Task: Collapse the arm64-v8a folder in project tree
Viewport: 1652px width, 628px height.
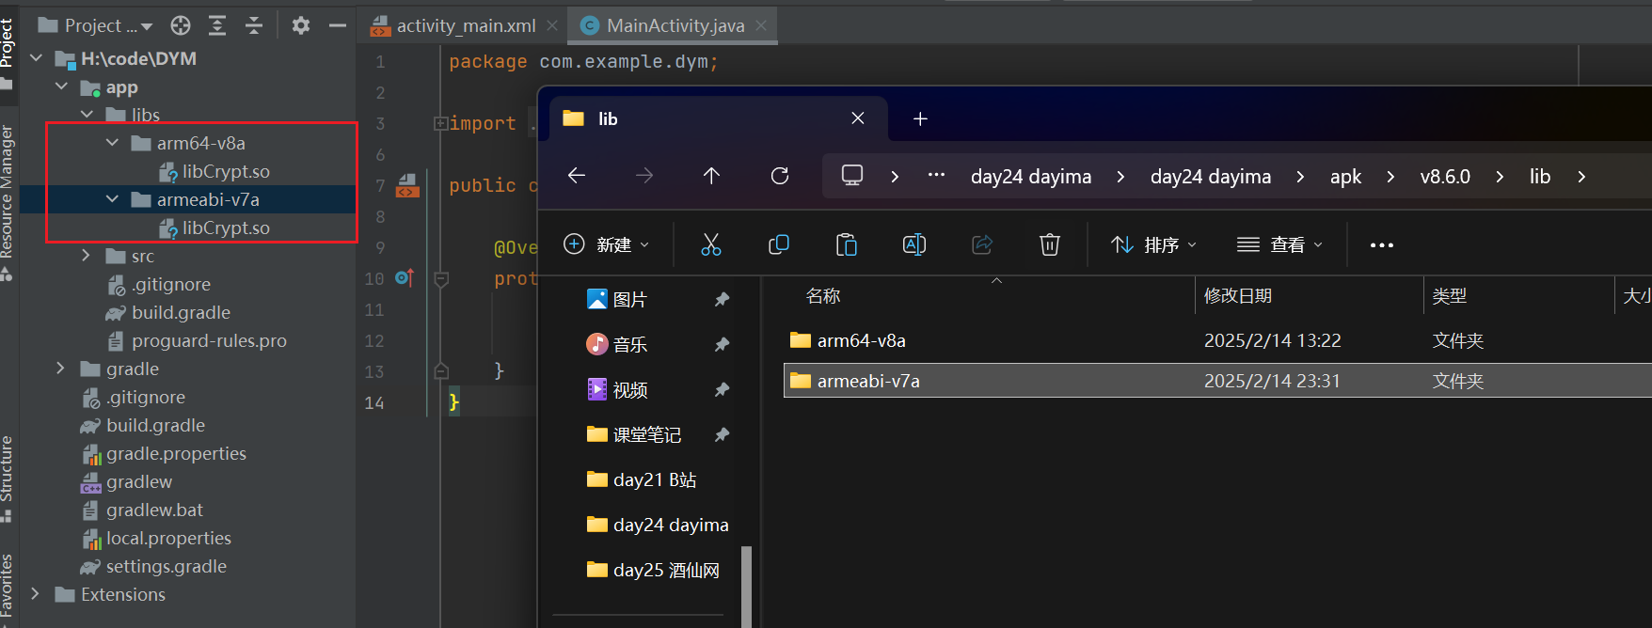Action: pos(113,143)
